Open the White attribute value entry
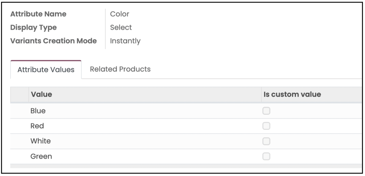The image size is (365, 176). (x=41, y=141)
